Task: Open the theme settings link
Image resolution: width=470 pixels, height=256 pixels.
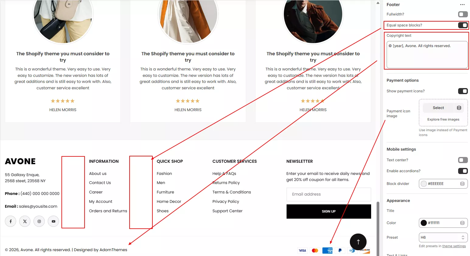Action: coord(454,246)
